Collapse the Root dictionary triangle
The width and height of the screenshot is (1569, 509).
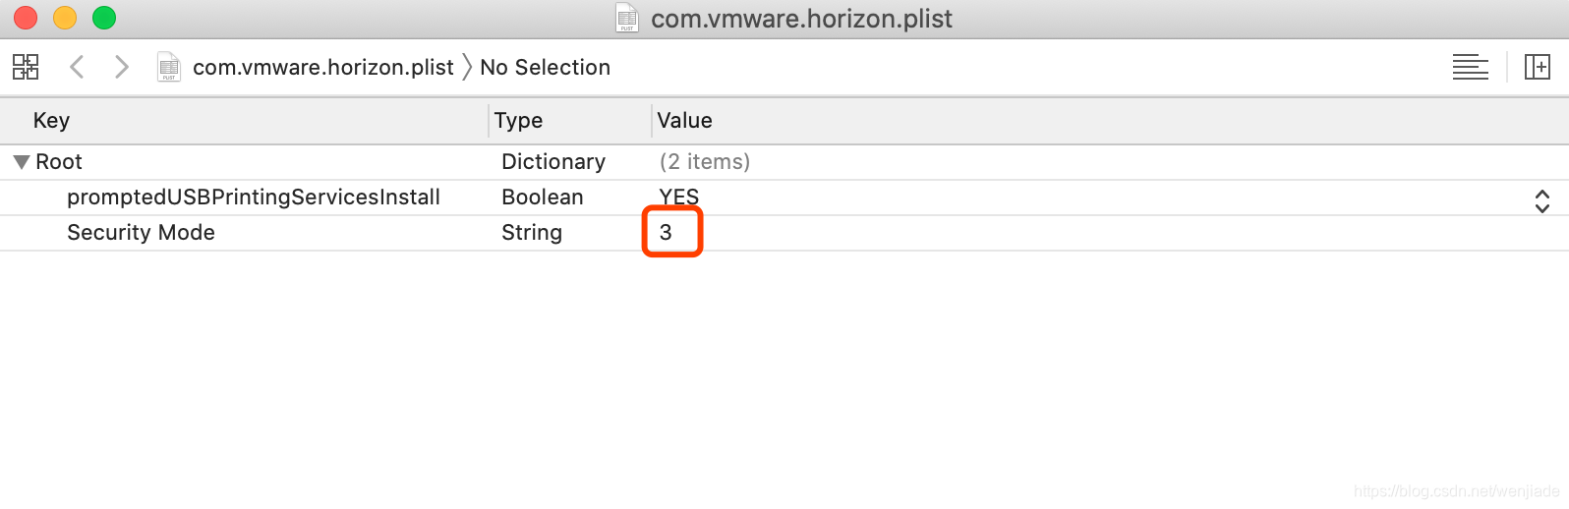tap(21, 162)
